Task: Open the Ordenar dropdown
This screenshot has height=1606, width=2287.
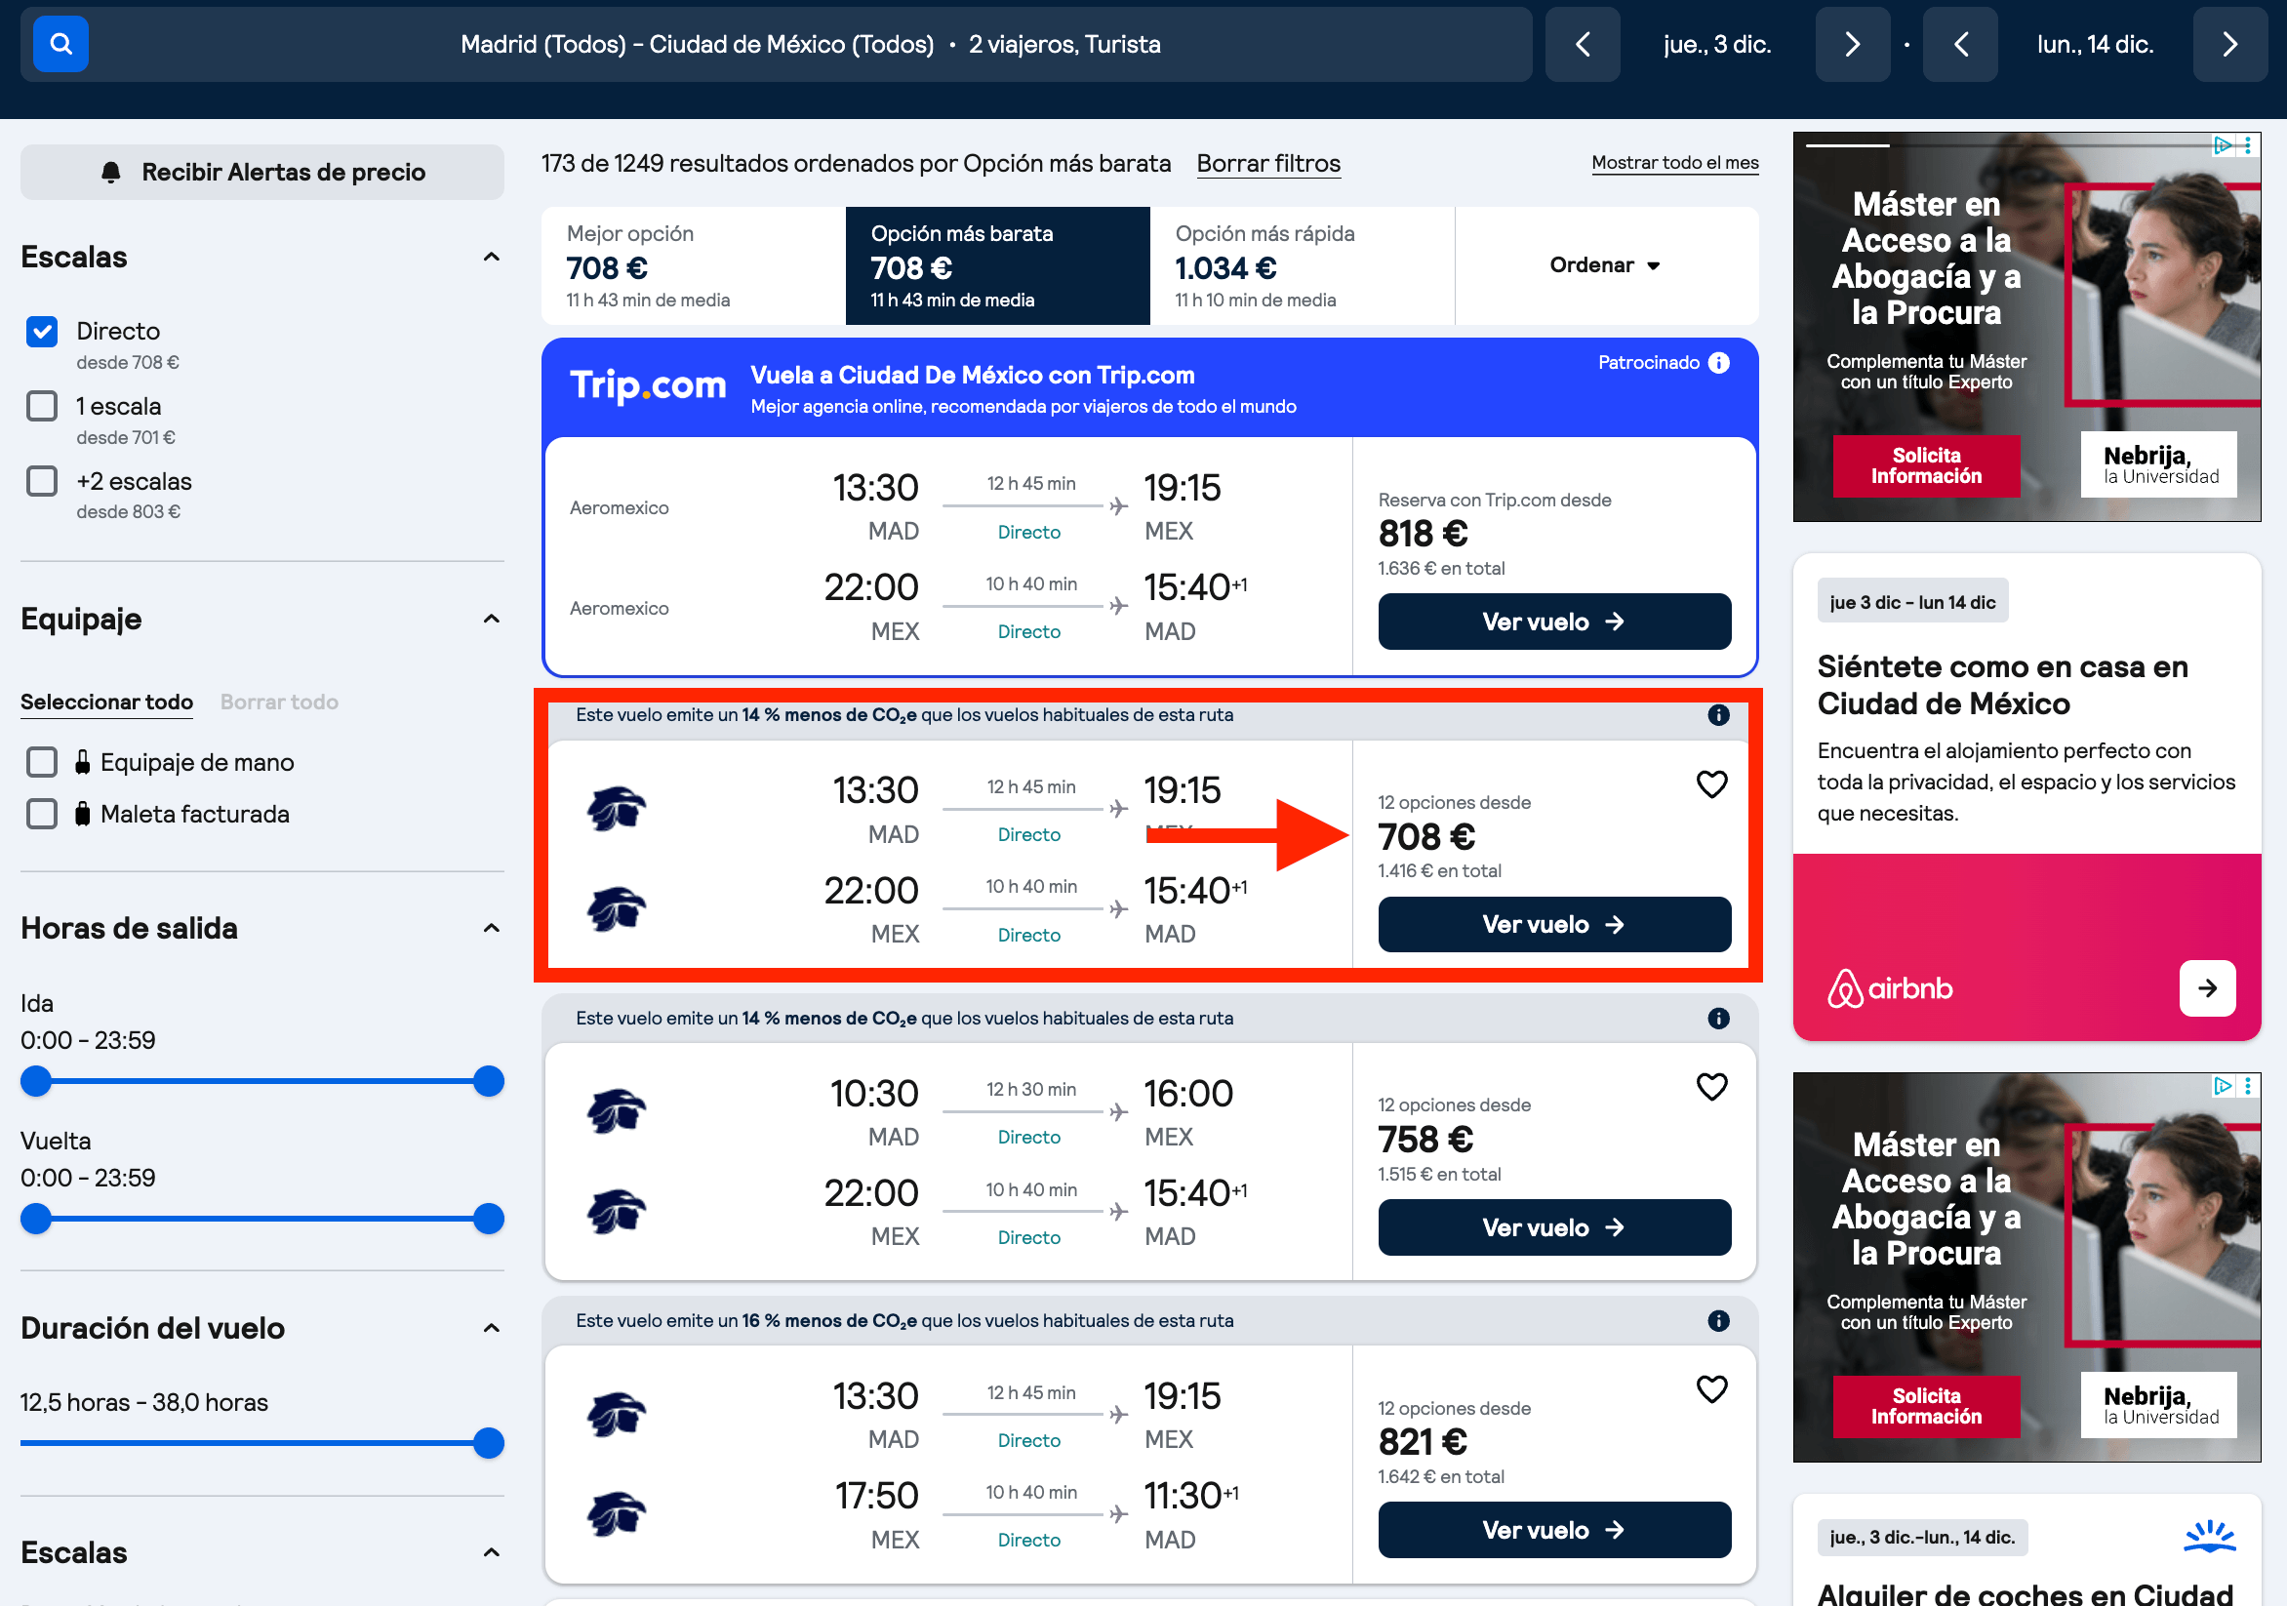Action: point(1606,265)
